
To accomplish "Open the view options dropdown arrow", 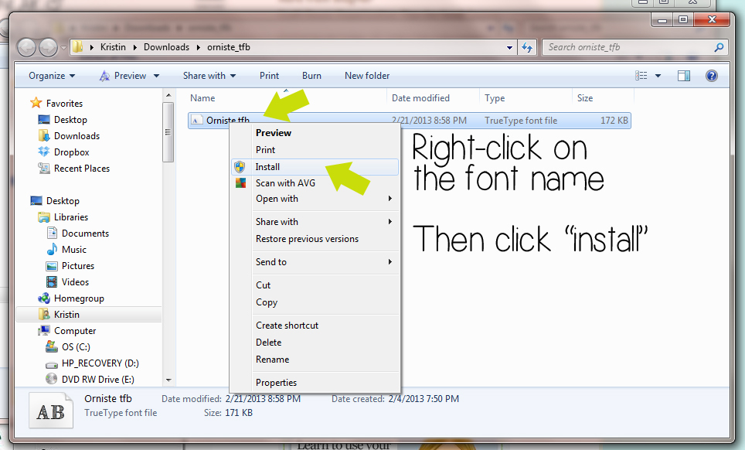I will pos(658,76).
